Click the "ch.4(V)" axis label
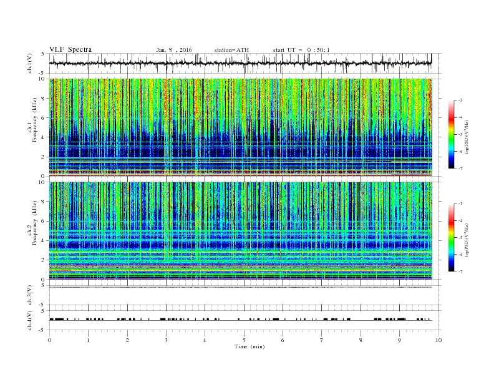 (30, 321)
